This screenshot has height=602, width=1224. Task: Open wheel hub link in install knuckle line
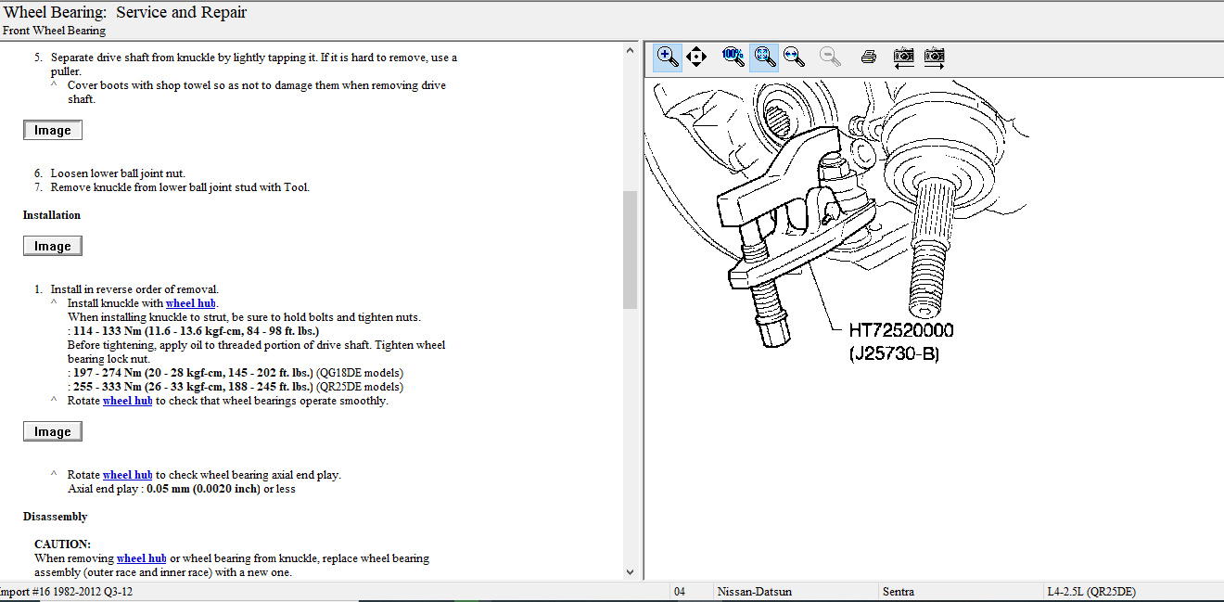coord(191,303)
